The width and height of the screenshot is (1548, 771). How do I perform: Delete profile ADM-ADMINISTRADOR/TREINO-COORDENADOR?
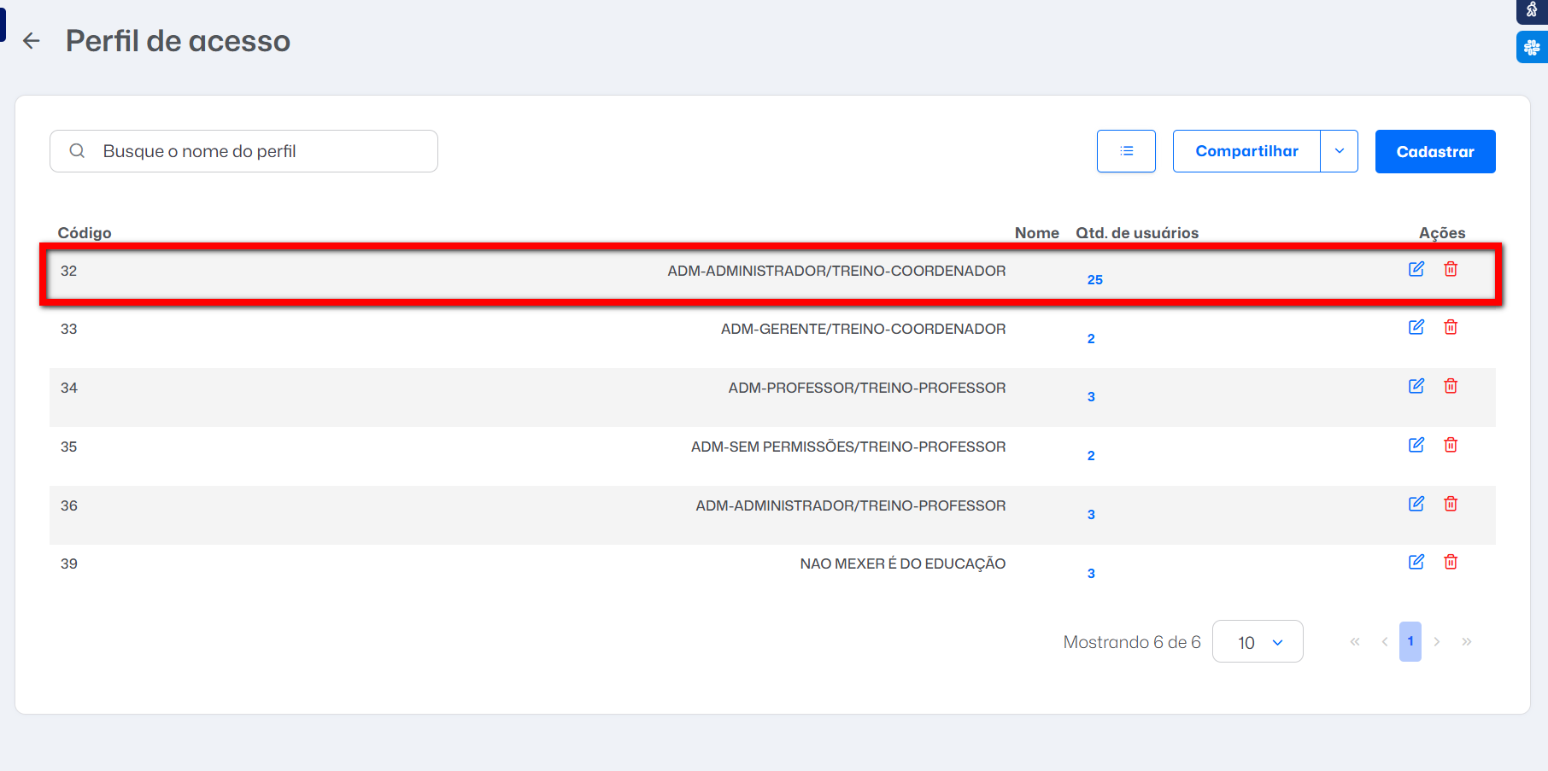point(1451,269)
